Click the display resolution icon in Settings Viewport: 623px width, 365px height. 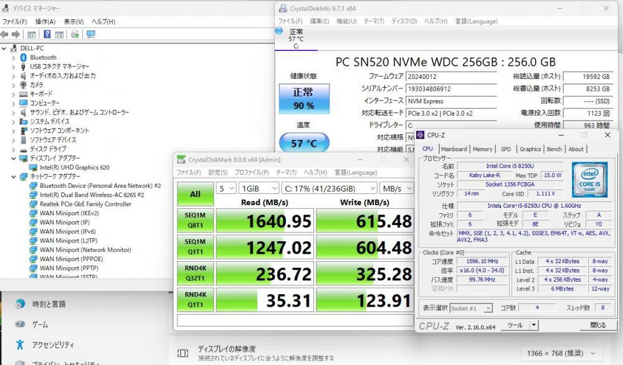click(183, 353)
